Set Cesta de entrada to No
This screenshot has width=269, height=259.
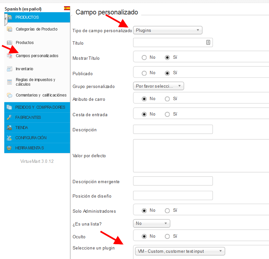click(144, 114)
